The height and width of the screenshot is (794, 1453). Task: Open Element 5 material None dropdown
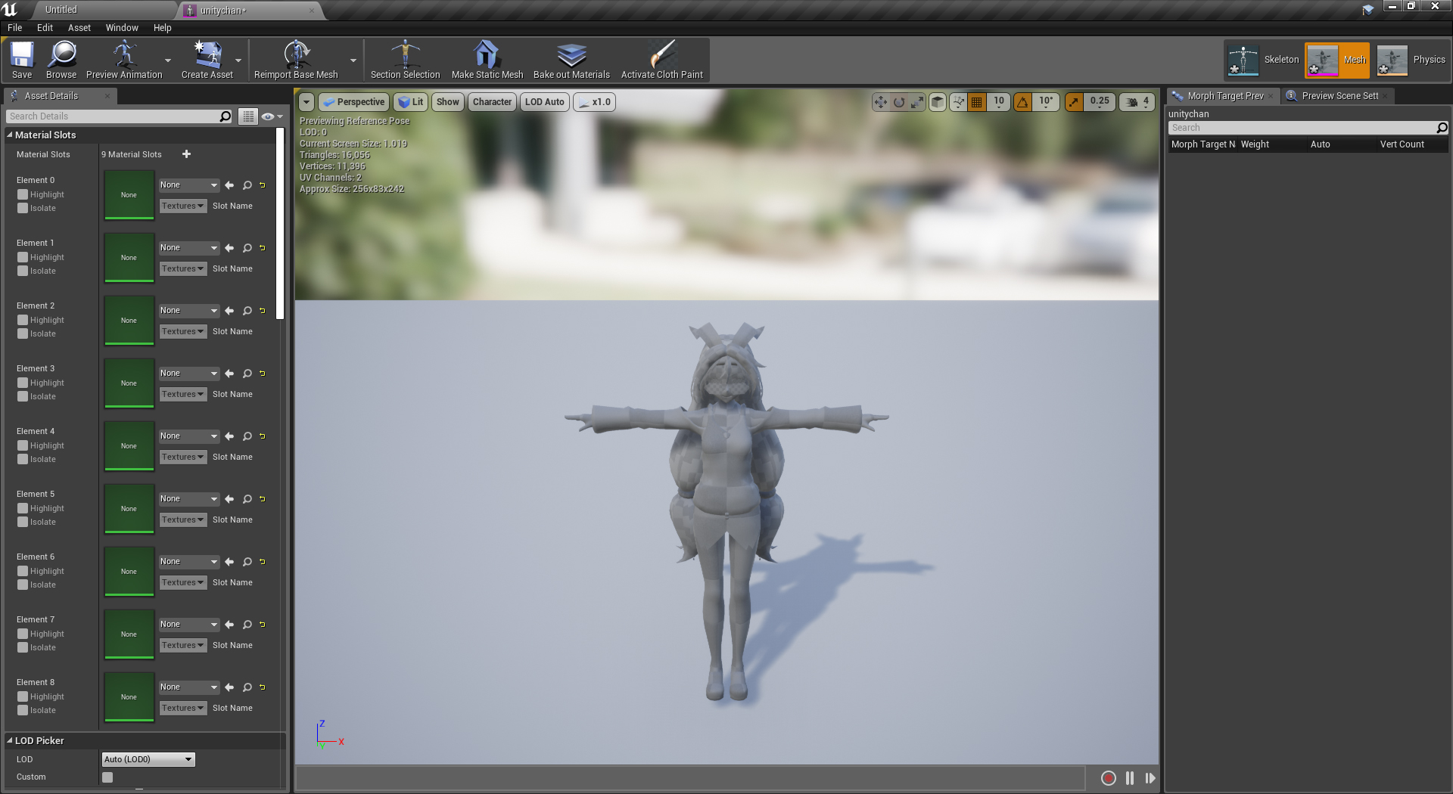point(189,499)
